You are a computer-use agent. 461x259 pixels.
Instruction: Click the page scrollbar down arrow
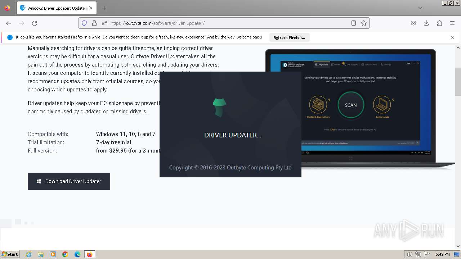point(458,246)
